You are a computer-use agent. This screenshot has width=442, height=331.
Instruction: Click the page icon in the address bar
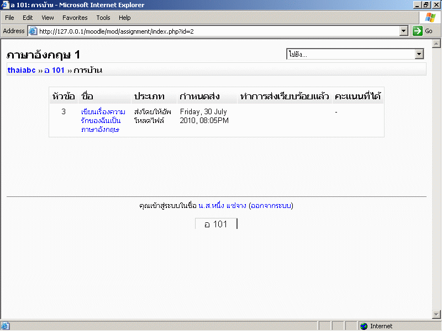pos(33,31)
